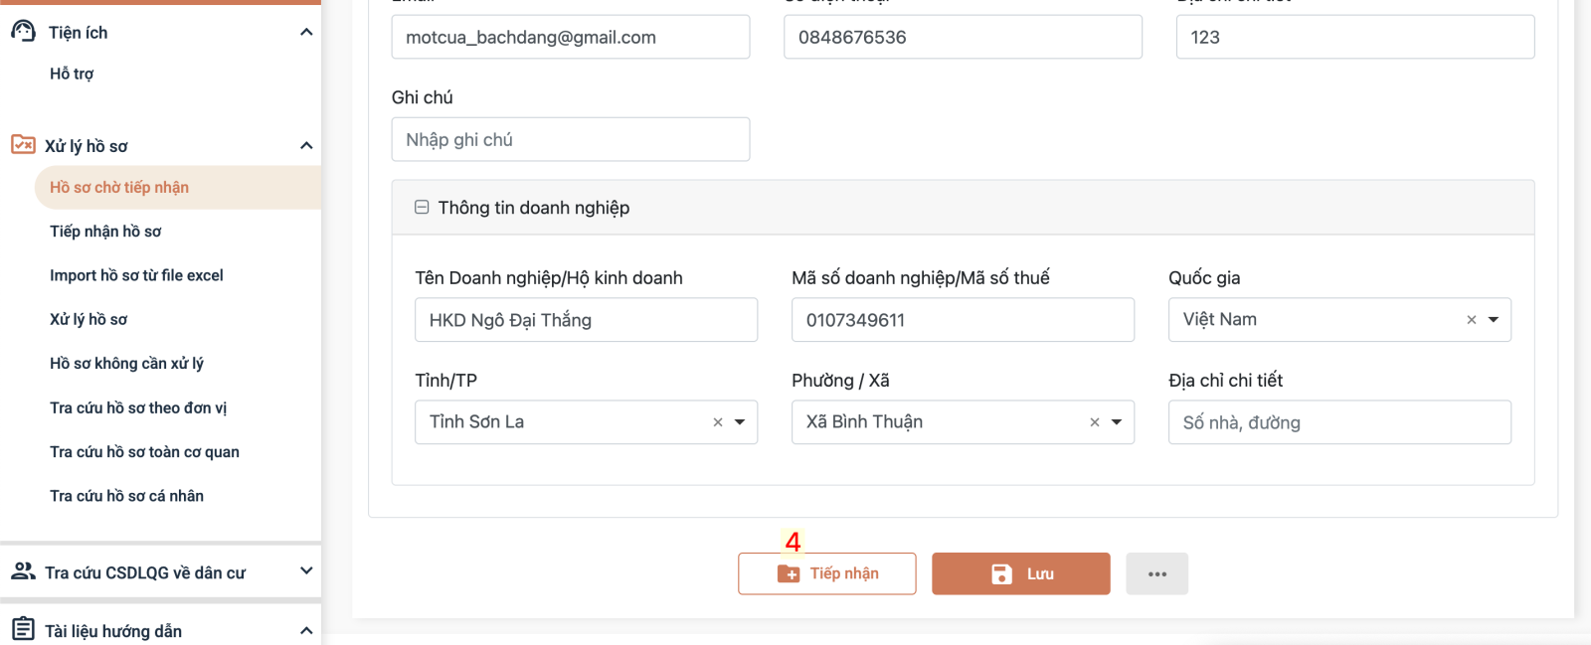1591x645 pixels.
Task: Click the Tài liệu hướng dẫn document icon
Action: coord(23,630)
